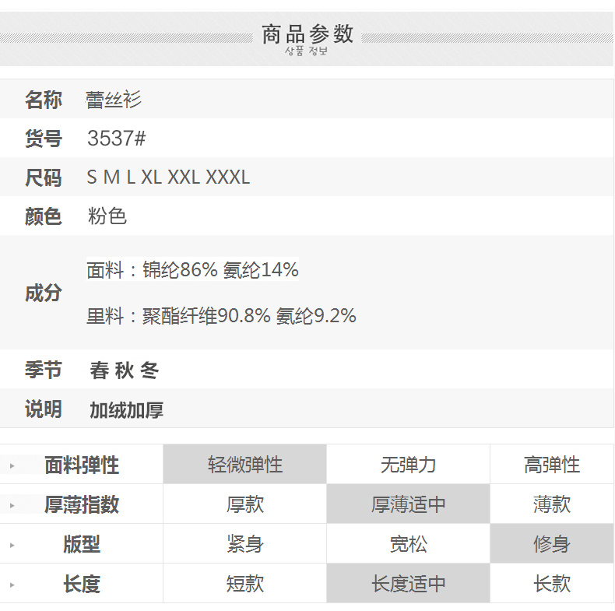Choose the 薄款 thickness option
This screenshot has width=615, height=611.
pyautogui.click(x=552, y=504)
